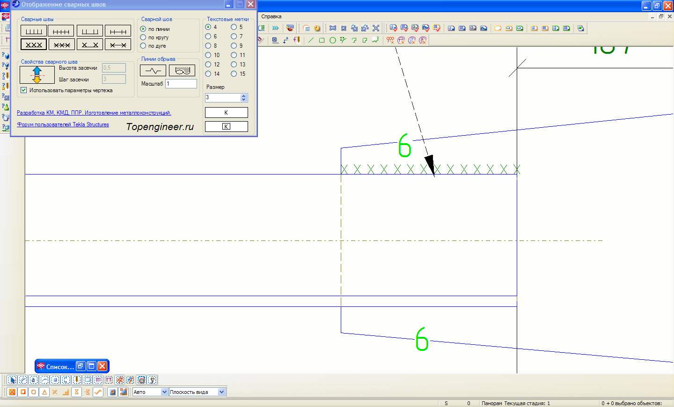This screenshot has width=674, height=407.
Task: Choose the cloud-shaped break line button
Action: point(182,71)
